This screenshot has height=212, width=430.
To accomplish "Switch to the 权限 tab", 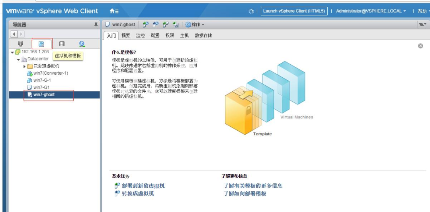I will point(170,36).
